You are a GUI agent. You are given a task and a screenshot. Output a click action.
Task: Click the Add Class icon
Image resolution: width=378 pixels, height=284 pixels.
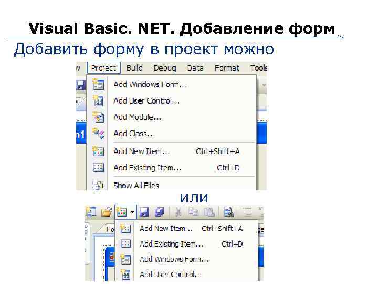(98, 134)
